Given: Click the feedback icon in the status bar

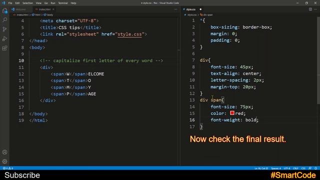Looking at the screenshot, I should point(310,168).
